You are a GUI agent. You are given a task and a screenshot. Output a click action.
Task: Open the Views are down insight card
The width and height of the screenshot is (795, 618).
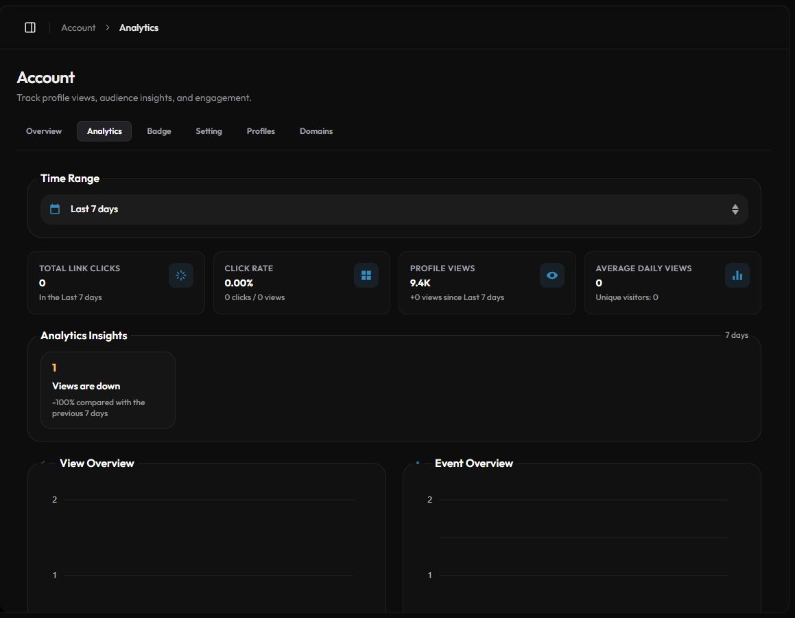click(x=108, y=390)
